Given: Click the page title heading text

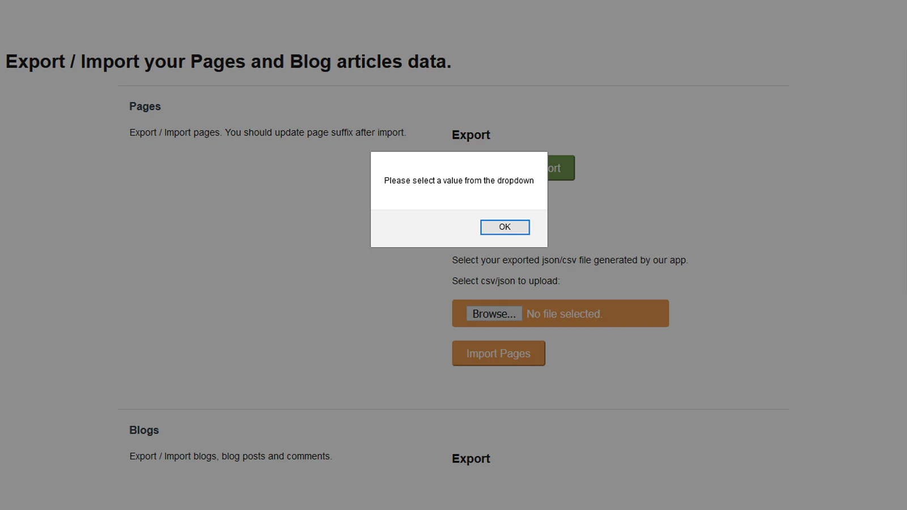Looking at the screenshot, I should pos(228,62).
